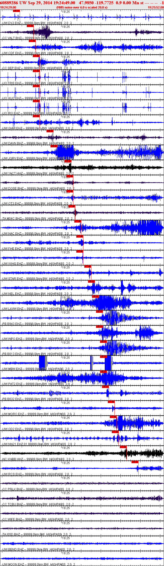Click the red pick marker on UW DAVN trace

[50, 131]
